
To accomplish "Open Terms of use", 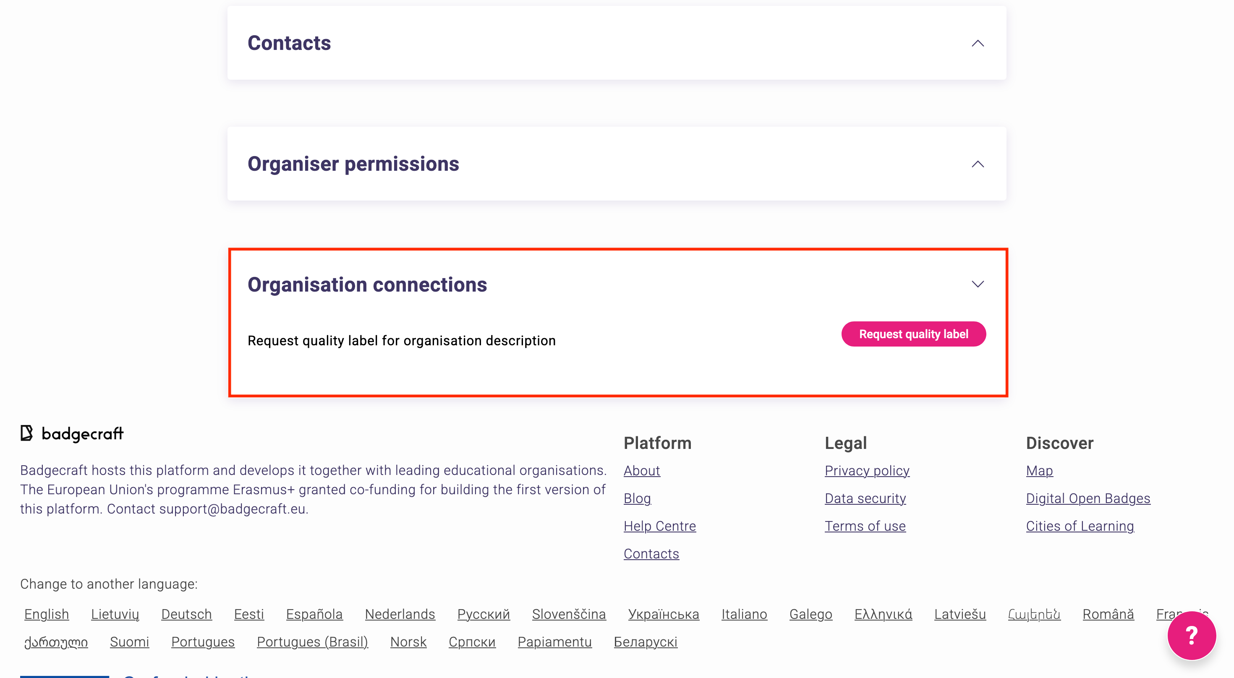I will pyautogui.click(x=865, y=526).
